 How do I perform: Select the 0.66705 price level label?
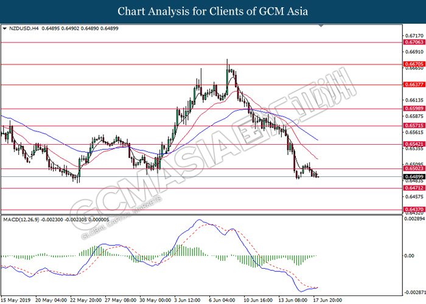(x=414, y=64)
